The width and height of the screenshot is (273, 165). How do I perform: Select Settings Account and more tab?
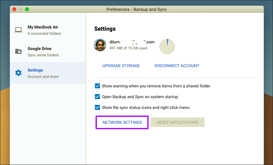pos(48,73)
